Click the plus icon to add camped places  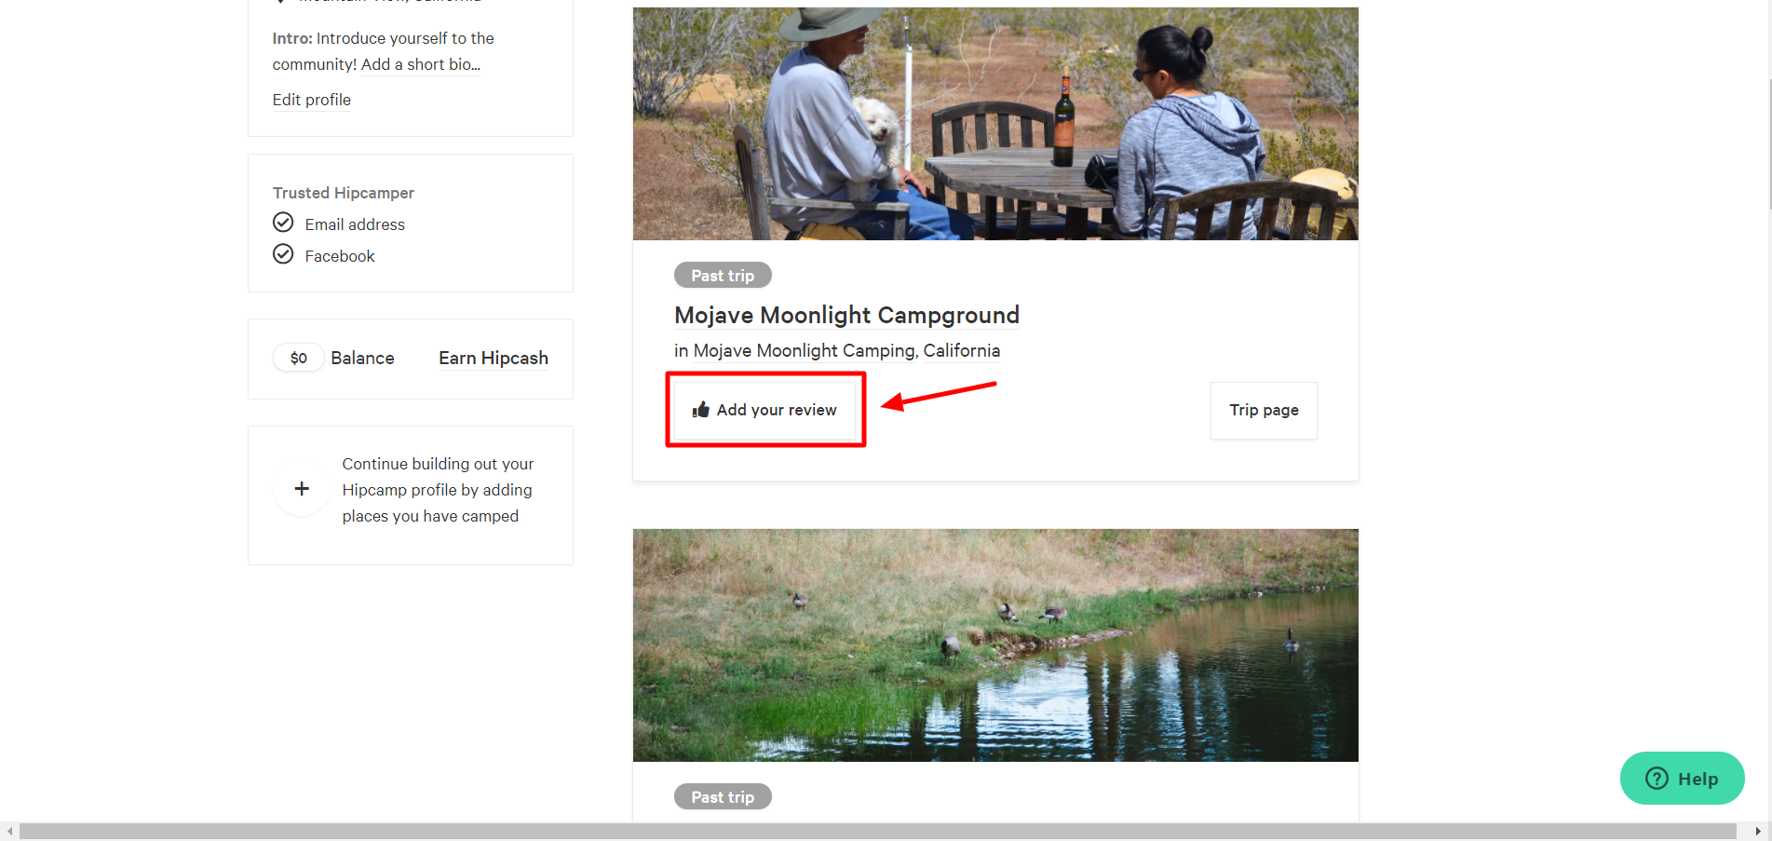pyautogui.click(x=302, y=489)
